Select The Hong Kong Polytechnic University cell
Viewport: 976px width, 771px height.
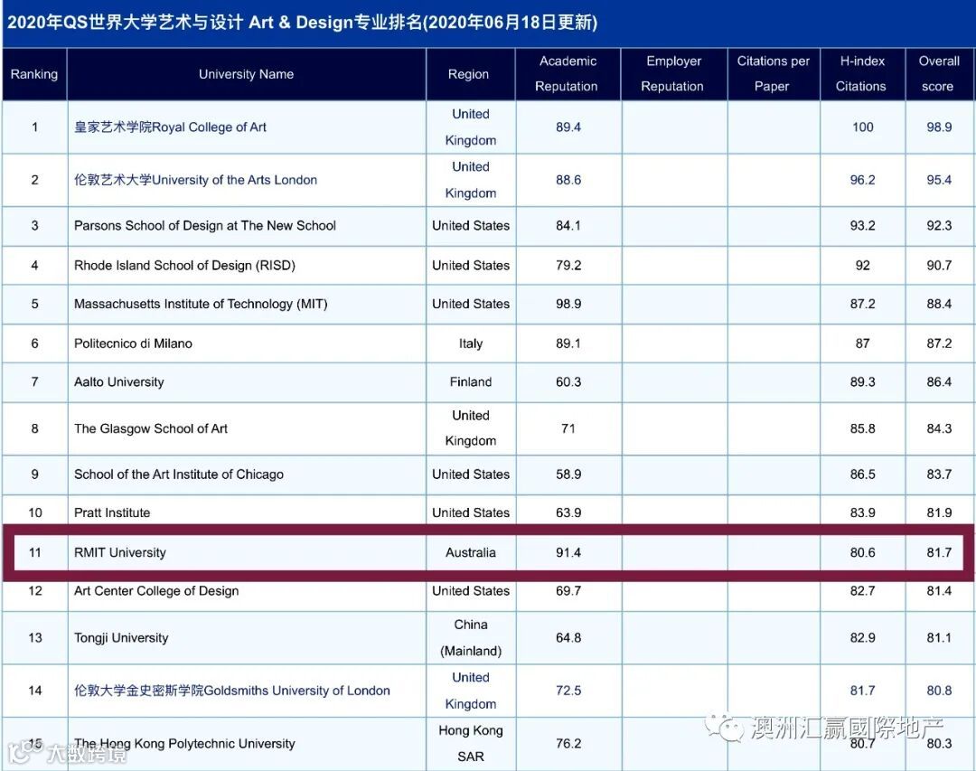coord(247,744)
